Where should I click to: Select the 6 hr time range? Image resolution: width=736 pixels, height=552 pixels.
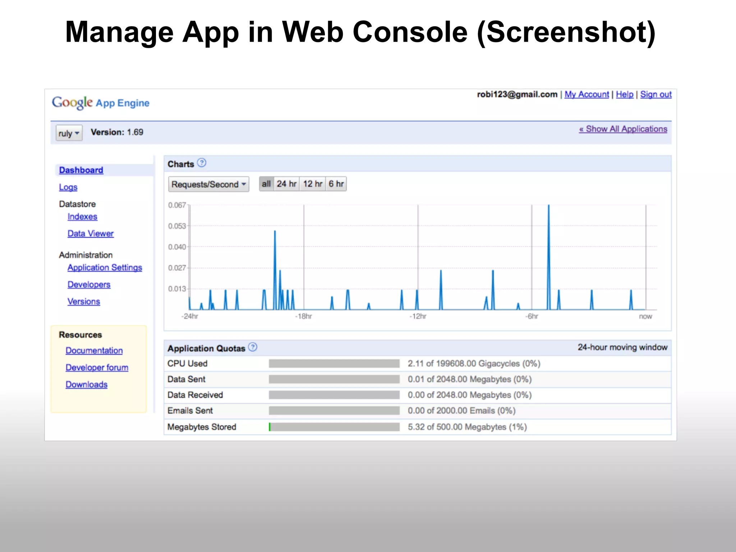pos(336,184)
